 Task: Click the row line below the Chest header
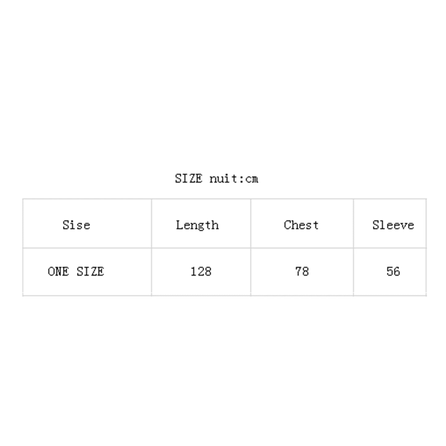pyautogui.click(x=302, y=248)
